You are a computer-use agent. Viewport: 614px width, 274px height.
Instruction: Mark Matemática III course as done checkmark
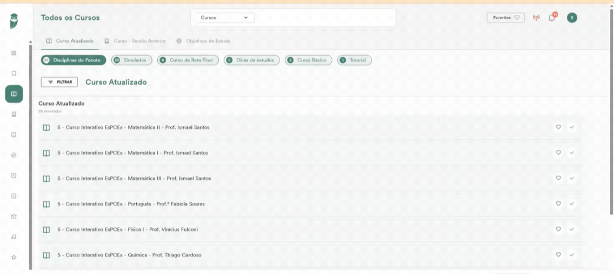pyautogui.click(x=572, y=178)
